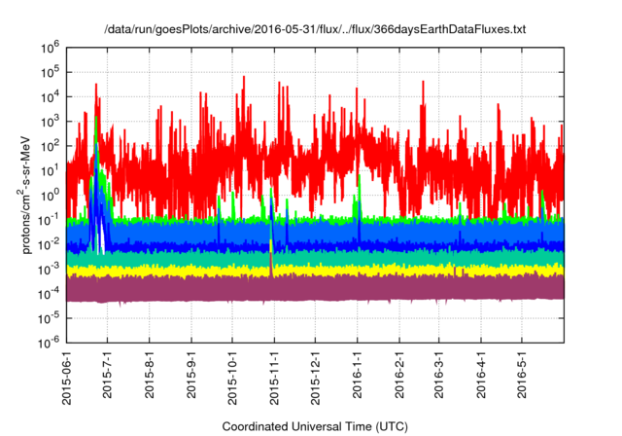Click the 10^-1 y-axis tick label
This screenshot has height=436, width=622.
tap(49, 220)
